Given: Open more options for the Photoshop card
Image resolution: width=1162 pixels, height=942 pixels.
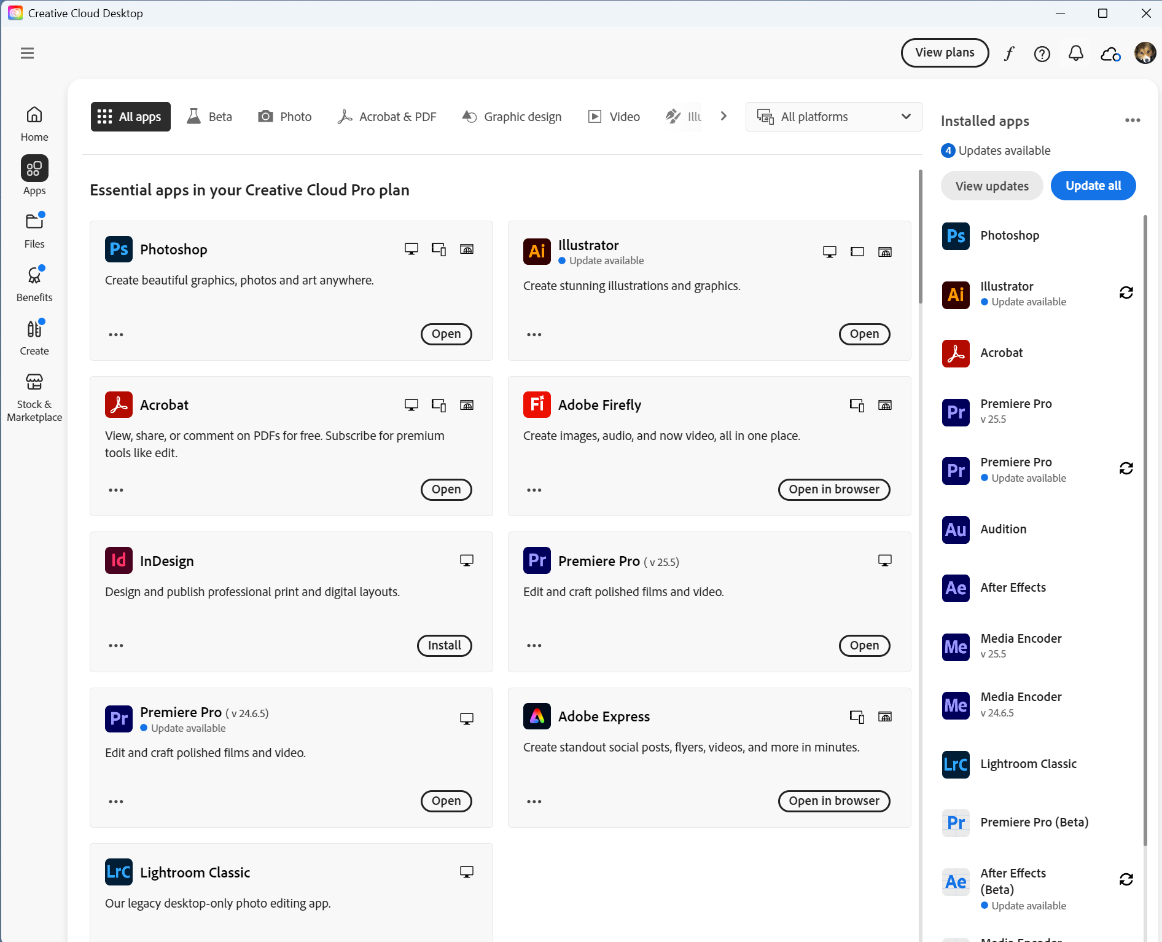Looking at the screenshot, I should [115, 334].
